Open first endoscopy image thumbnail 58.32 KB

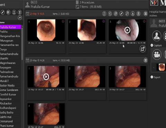coord(46,30)
